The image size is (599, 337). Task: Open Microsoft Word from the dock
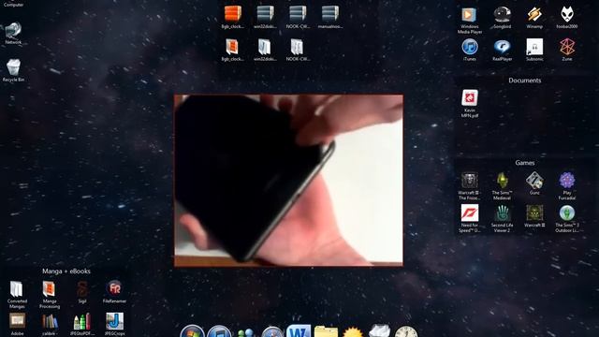click(299, 330)
